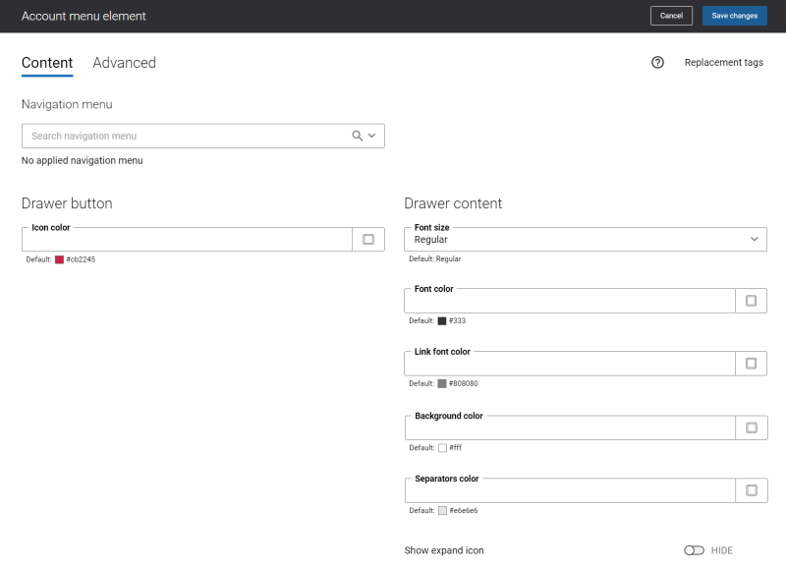The image size is (786, 568).
Task: Open the Background color picker square
Action: 752,427
